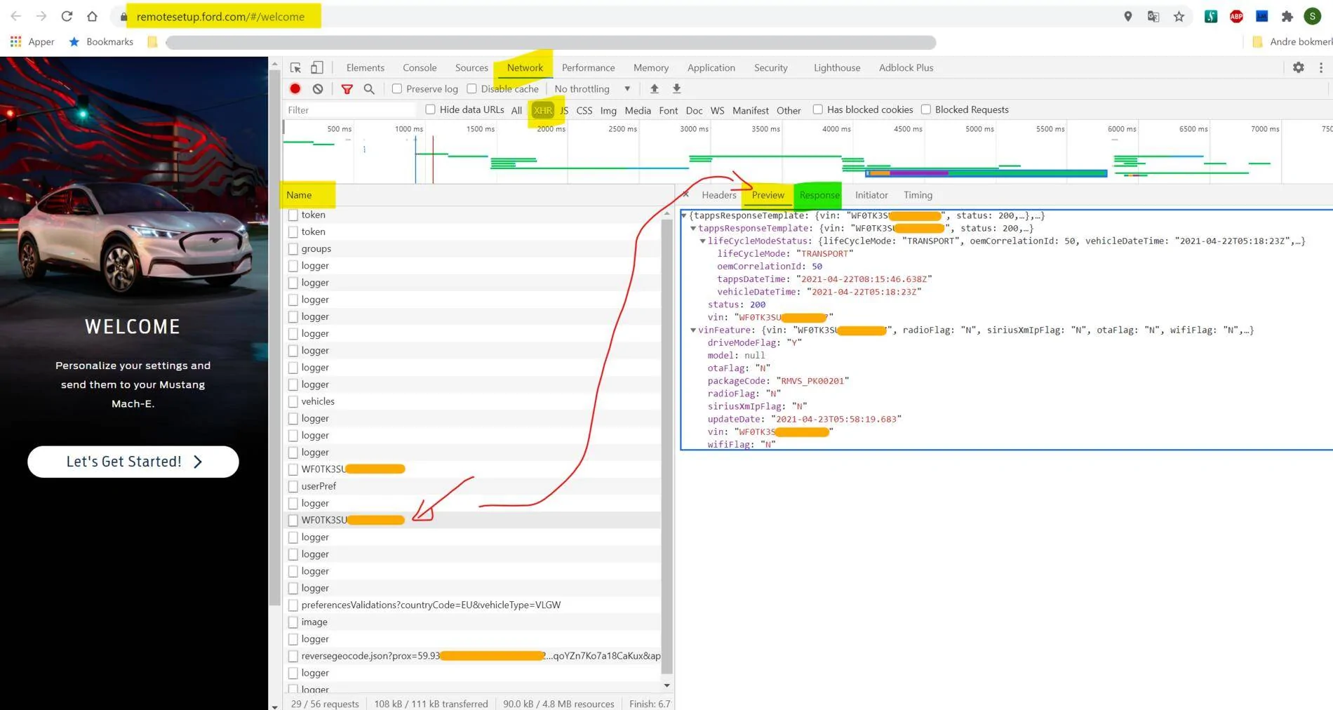Switch to the Console tab

point(420,67)
